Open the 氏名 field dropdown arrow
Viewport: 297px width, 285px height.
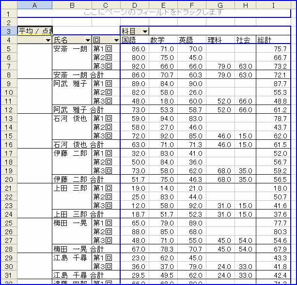pos(88,40)
